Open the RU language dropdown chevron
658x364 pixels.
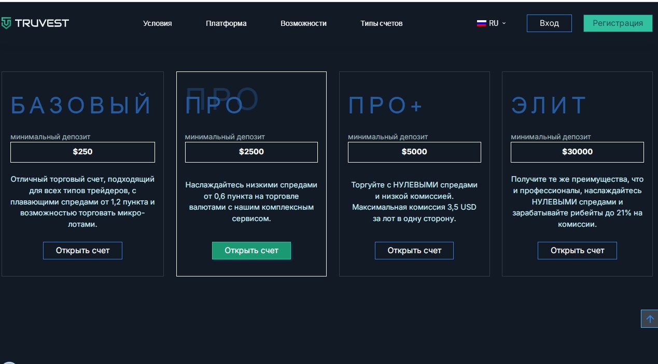(x=504, y=23)
